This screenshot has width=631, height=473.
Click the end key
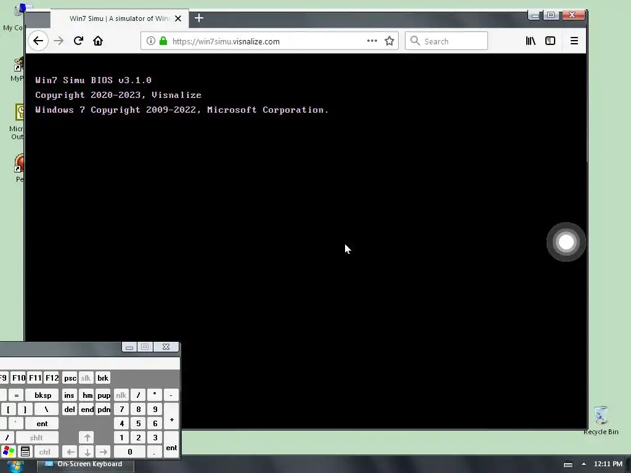click(88, 410)
